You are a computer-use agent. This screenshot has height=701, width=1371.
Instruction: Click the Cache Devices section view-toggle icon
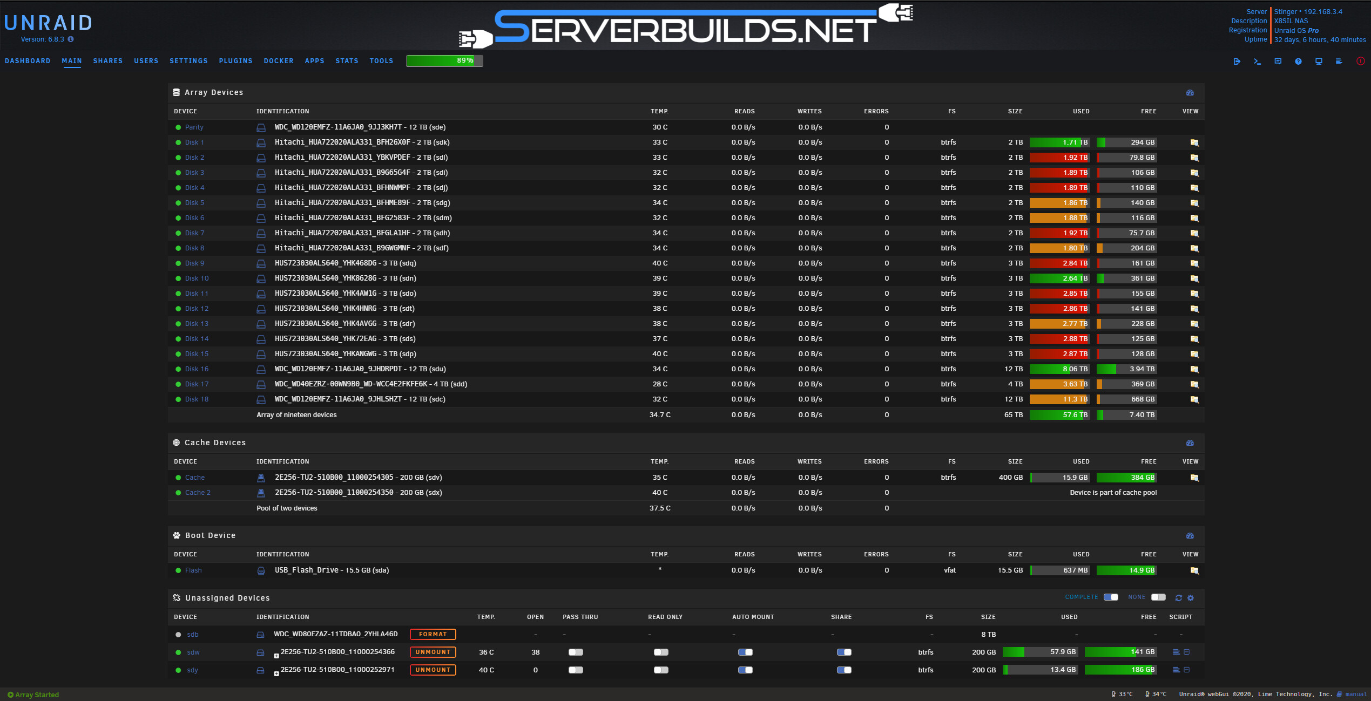point(1190,443)
